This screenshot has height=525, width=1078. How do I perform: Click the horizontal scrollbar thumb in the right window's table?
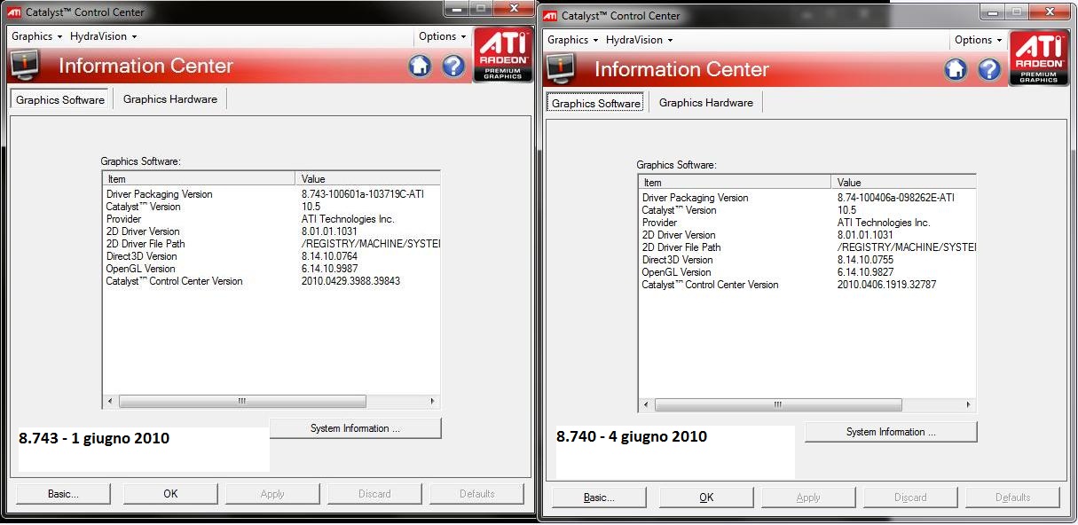778,405
